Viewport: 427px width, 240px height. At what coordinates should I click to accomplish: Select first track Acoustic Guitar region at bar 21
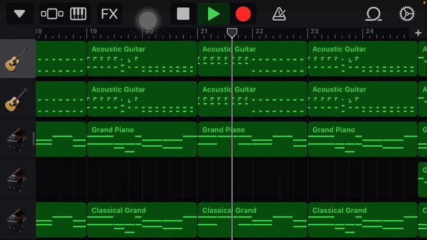252,59
